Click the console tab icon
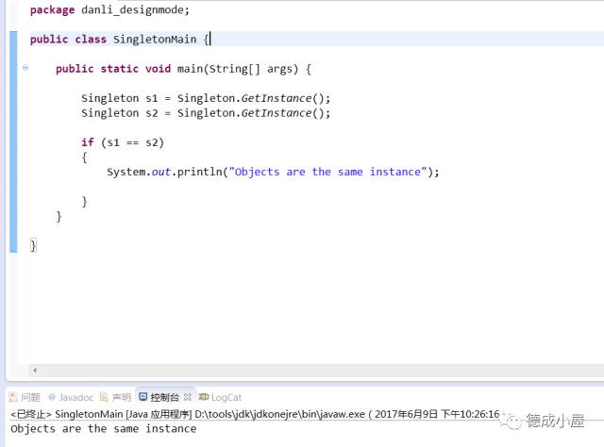Image resolution: width=604 pixels, height=447 pixels. (143, 397)
